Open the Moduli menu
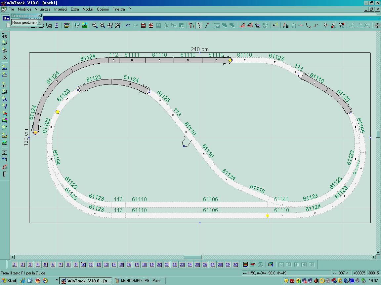Image resolution: width=381 pixels, height=285 pixels. click(88, 9)
